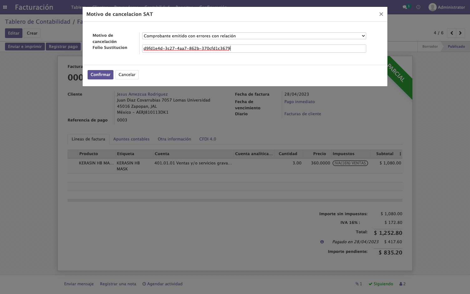Open customer Jesus Amezcua Rodriguez link

tap(142, 94)
